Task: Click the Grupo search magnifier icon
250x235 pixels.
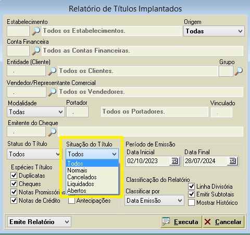Action: (x=239, y=71)
